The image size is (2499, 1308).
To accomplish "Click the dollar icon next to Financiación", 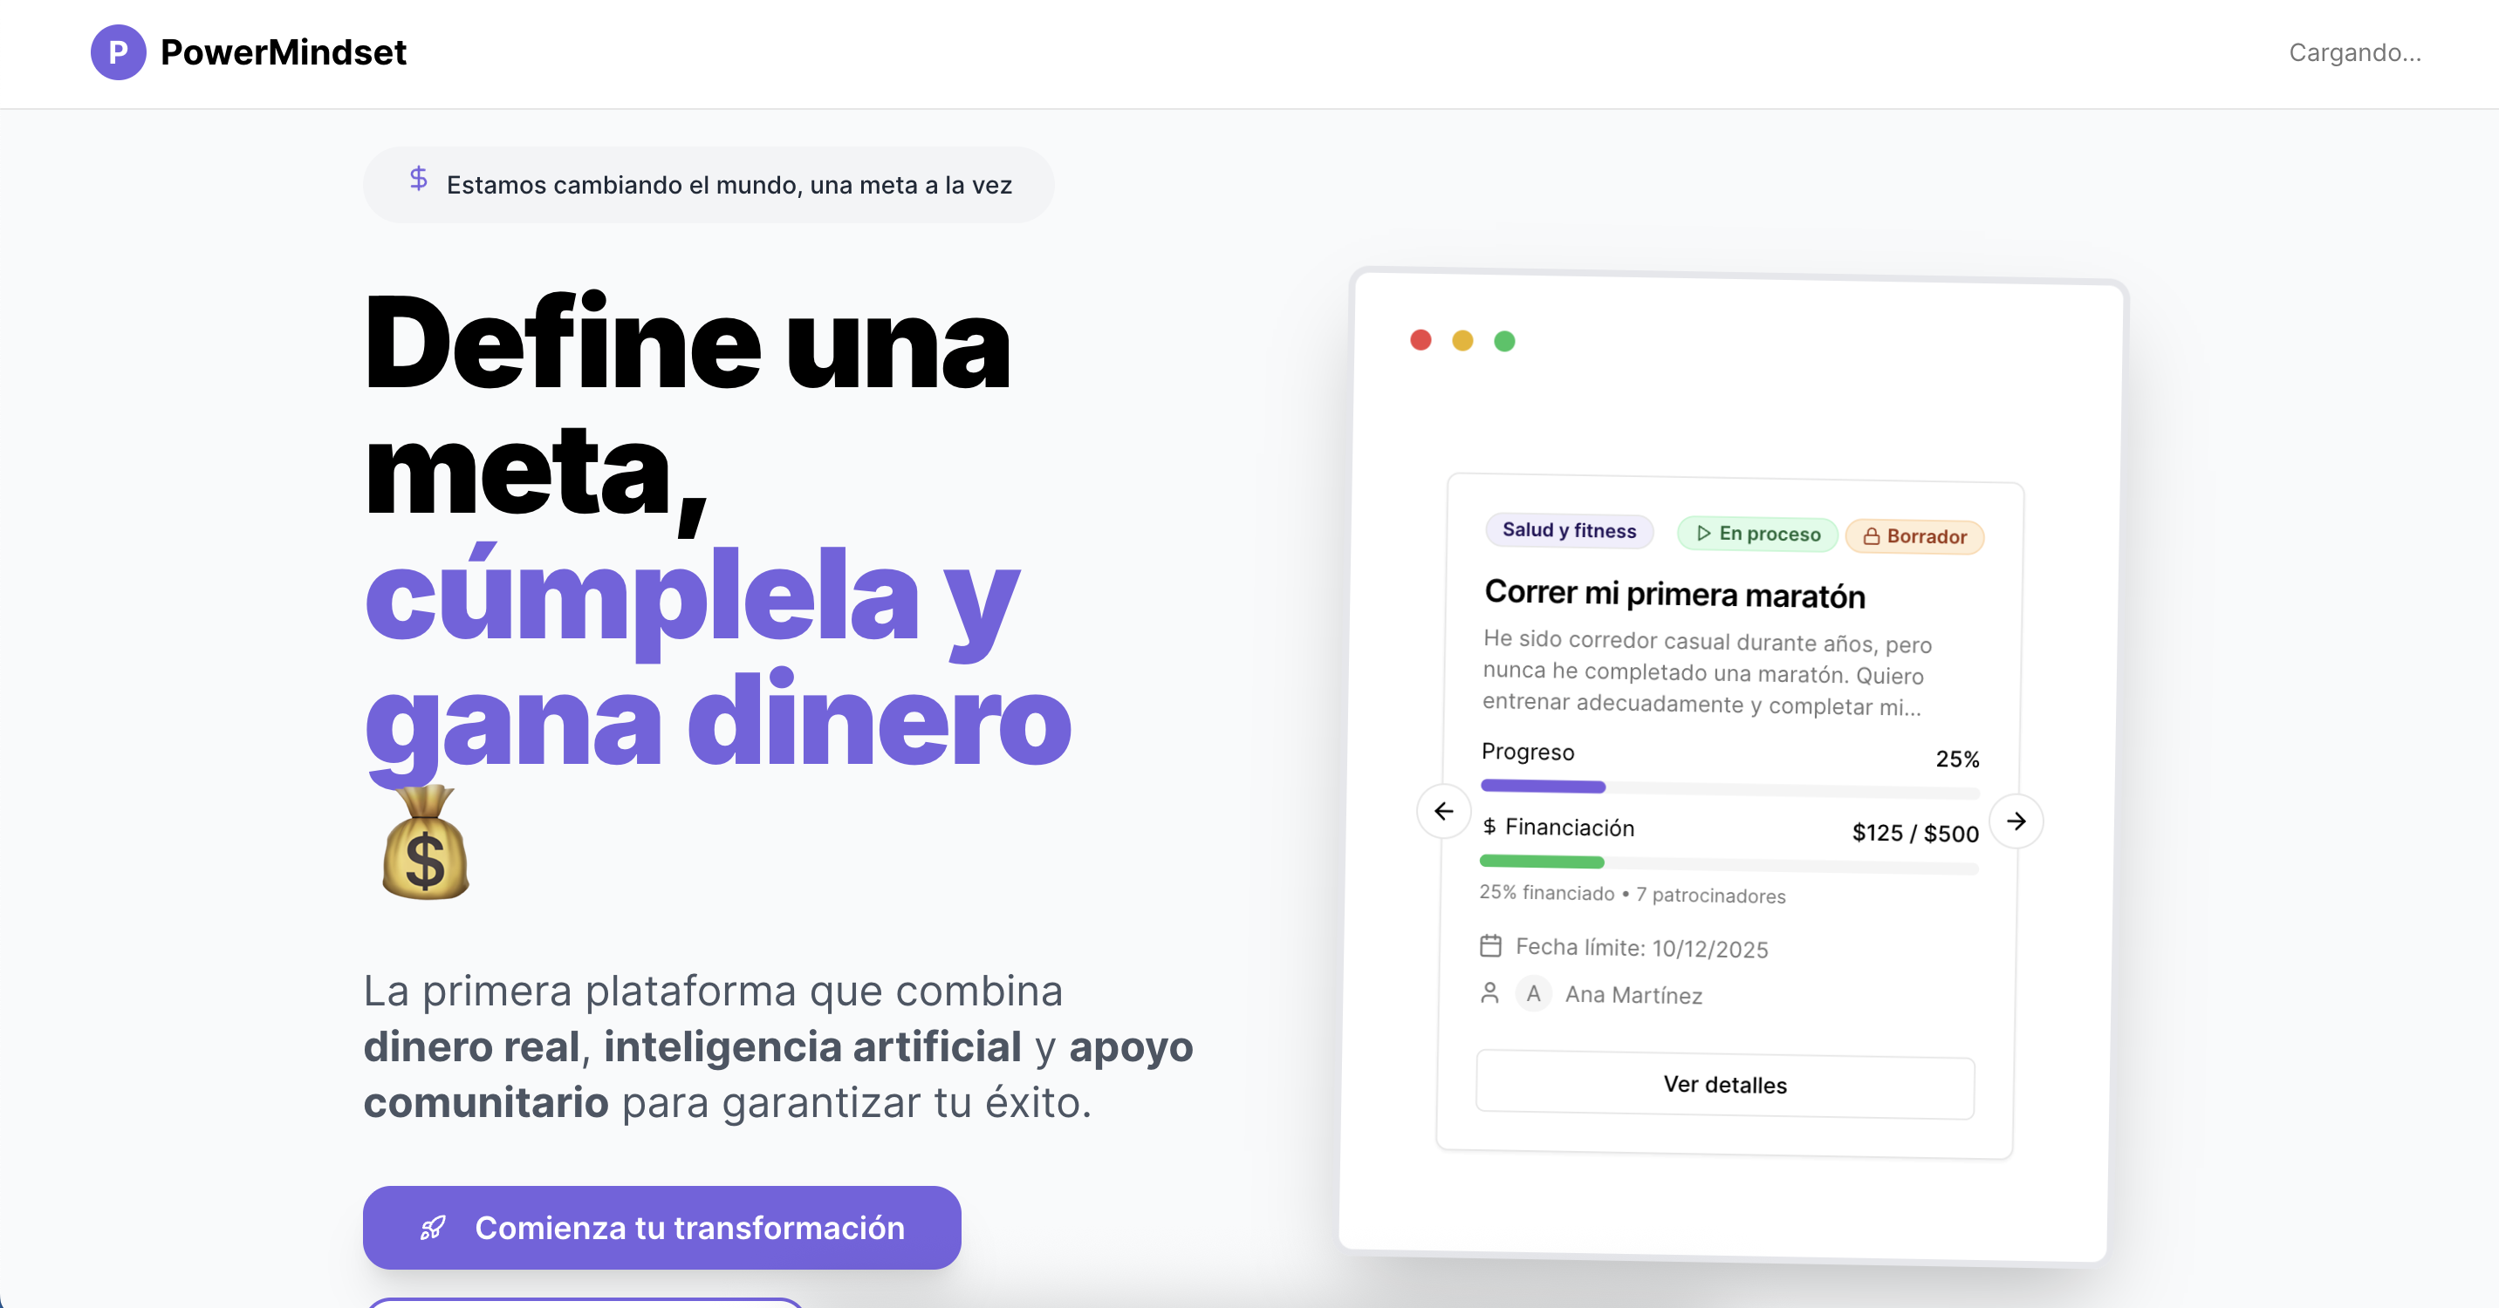I will (1491, 826).
